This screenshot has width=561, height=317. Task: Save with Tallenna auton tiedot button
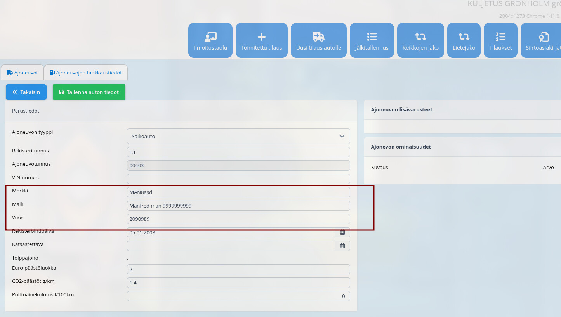point(89,92)
